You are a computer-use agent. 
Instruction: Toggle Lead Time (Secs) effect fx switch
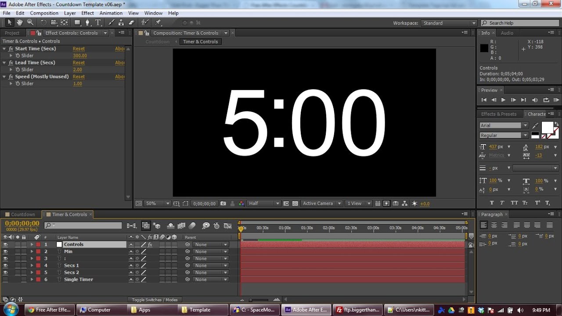pos(11,63)
